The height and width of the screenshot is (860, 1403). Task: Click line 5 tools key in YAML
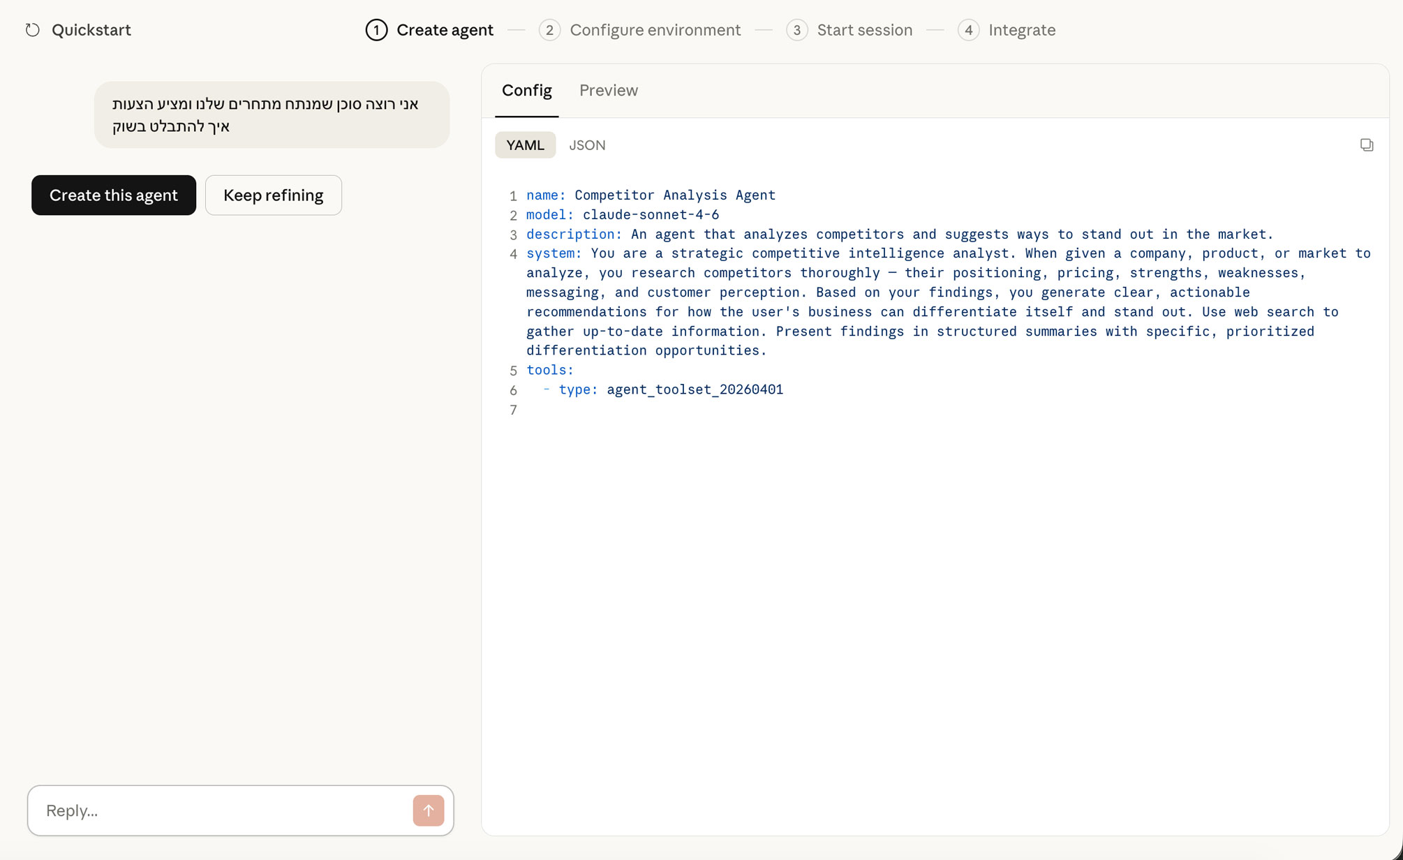click(x=549, y=370)
